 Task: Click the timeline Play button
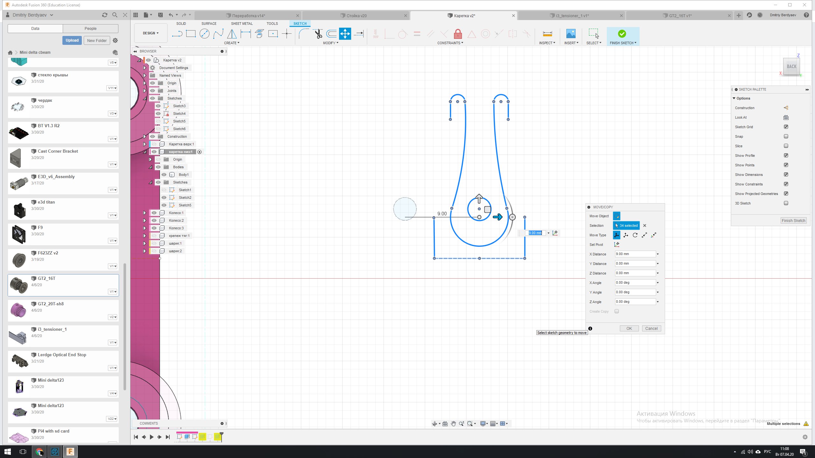[x=152, y=437]
